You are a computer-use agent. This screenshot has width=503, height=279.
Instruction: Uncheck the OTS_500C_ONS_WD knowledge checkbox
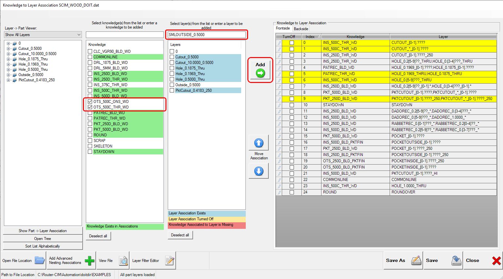[90, 102]
